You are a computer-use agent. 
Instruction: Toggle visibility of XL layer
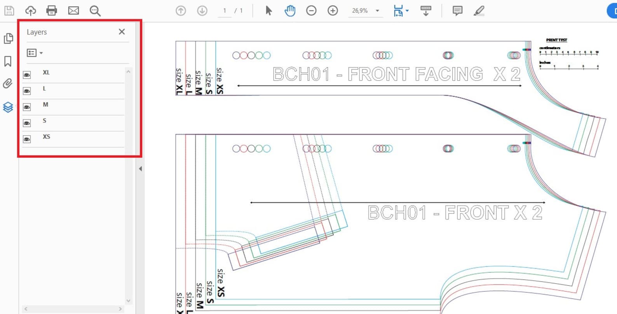pyautogui.click(x=27, y=75)
